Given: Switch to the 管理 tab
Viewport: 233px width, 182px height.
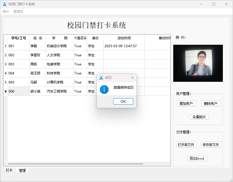Looking at the screenshot, I should pyautogui.click(x=22, y=170).
